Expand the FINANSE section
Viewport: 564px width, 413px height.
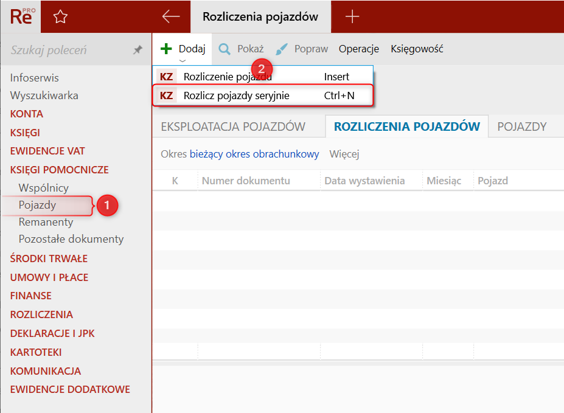click(x=31, y=296)
